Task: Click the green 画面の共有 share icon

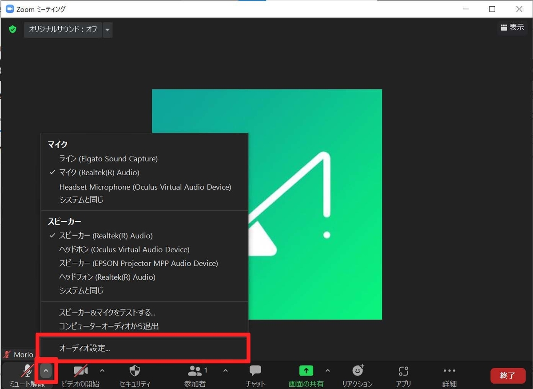Action: (306, 370)
